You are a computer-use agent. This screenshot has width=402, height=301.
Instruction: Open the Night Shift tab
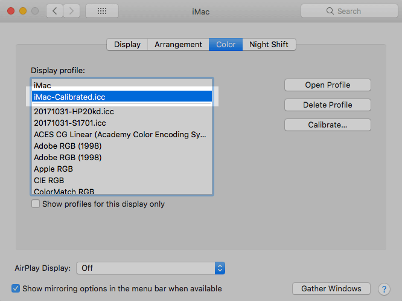[269, 45]
